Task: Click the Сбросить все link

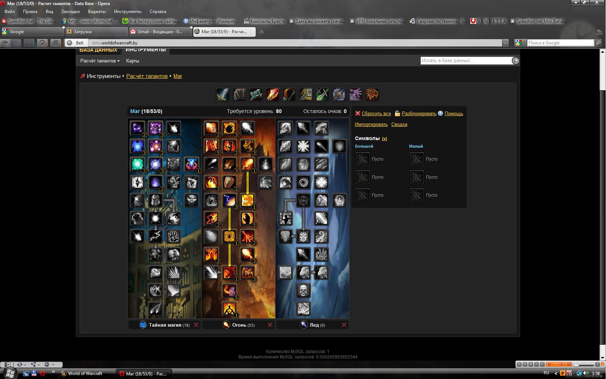Action: tap(376, 113)
